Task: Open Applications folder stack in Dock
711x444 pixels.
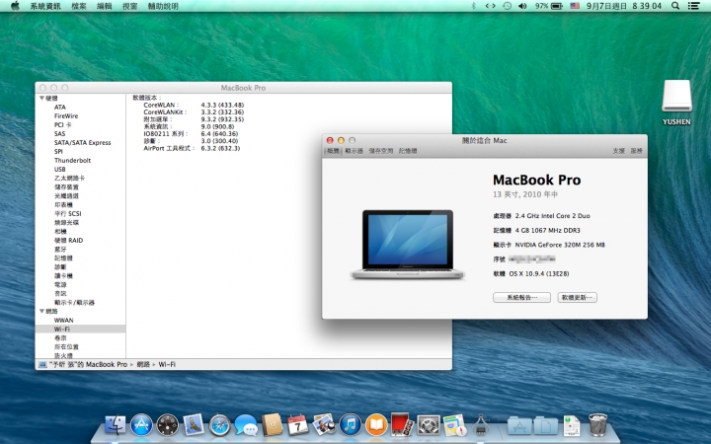Action: (519, 425)
